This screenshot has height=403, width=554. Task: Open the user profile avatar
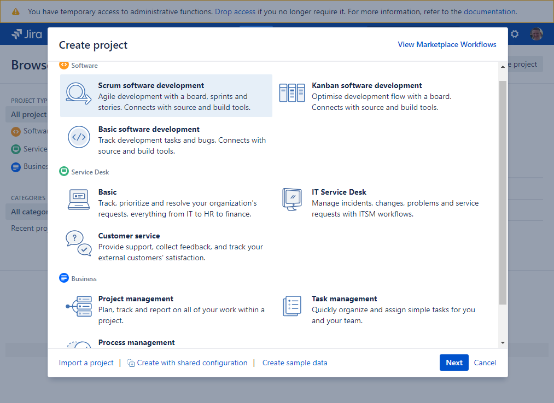tap(536, 34)
